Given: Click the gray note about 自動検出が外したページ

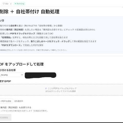Looking at the screenshot, I should (33, 50).
